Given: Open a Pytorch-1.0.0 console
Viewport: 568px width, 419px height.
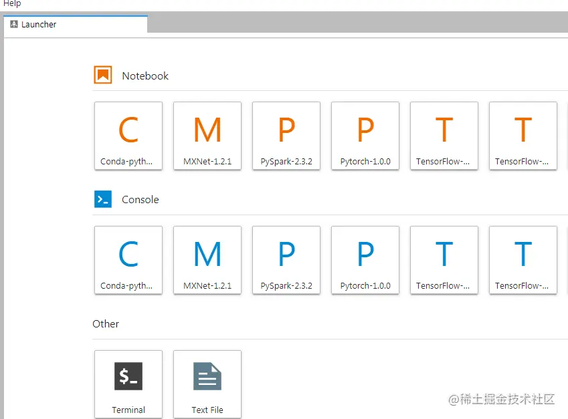Looking at the screenshot, I should point(365,260).
